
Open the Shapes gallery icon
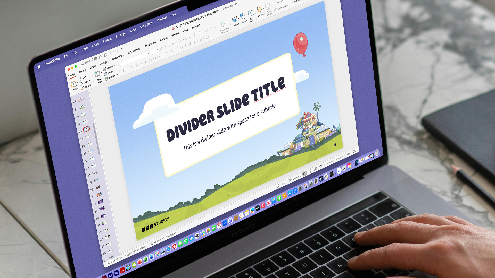pyautogui.click(x=243, y=16)
